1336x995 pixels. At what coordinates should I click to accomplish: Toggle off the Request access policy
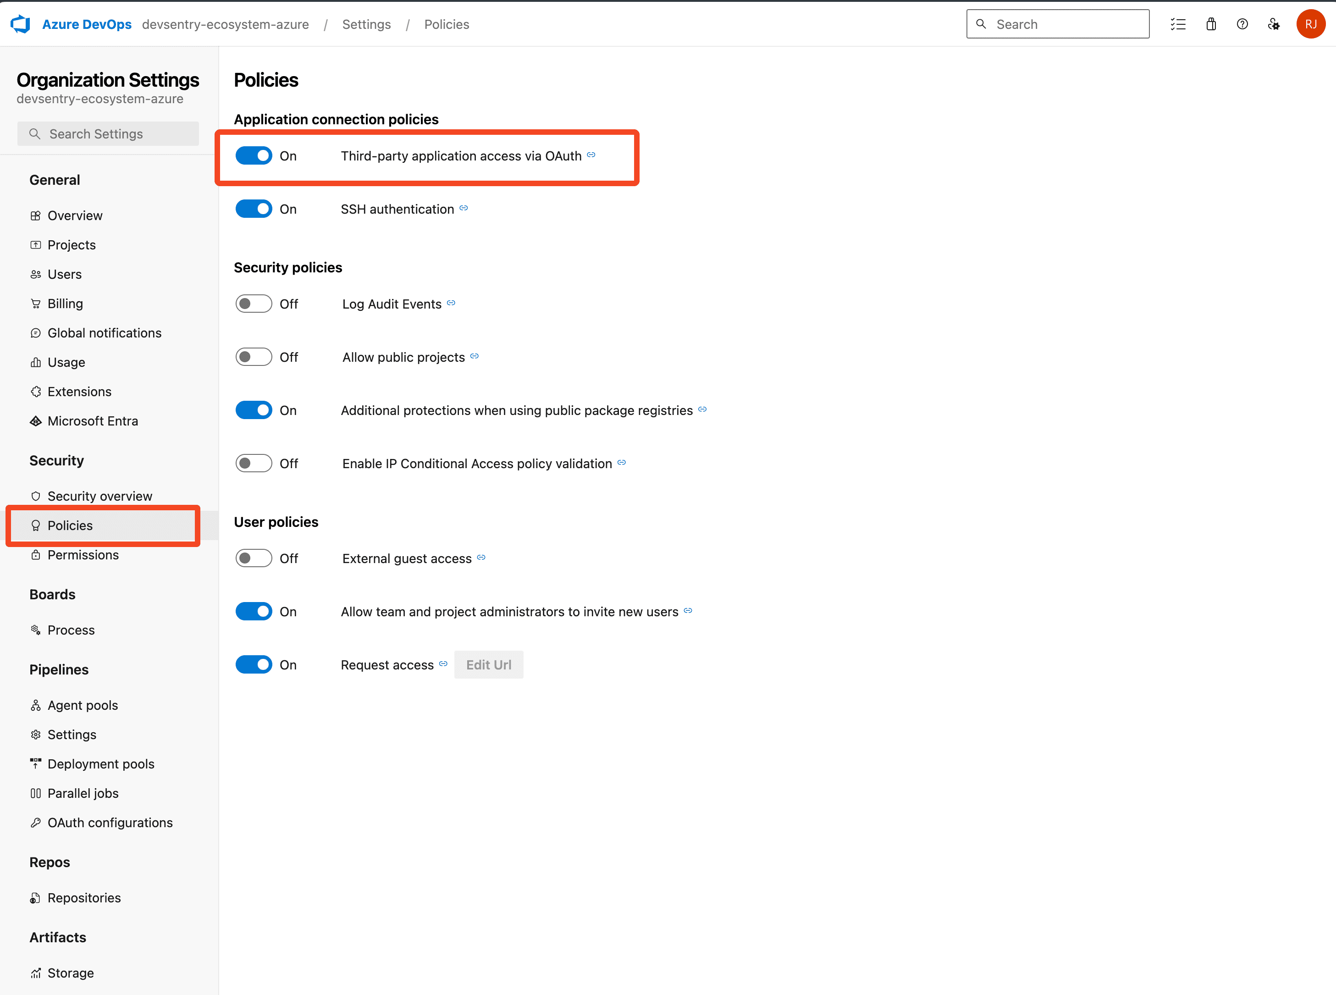254,665
